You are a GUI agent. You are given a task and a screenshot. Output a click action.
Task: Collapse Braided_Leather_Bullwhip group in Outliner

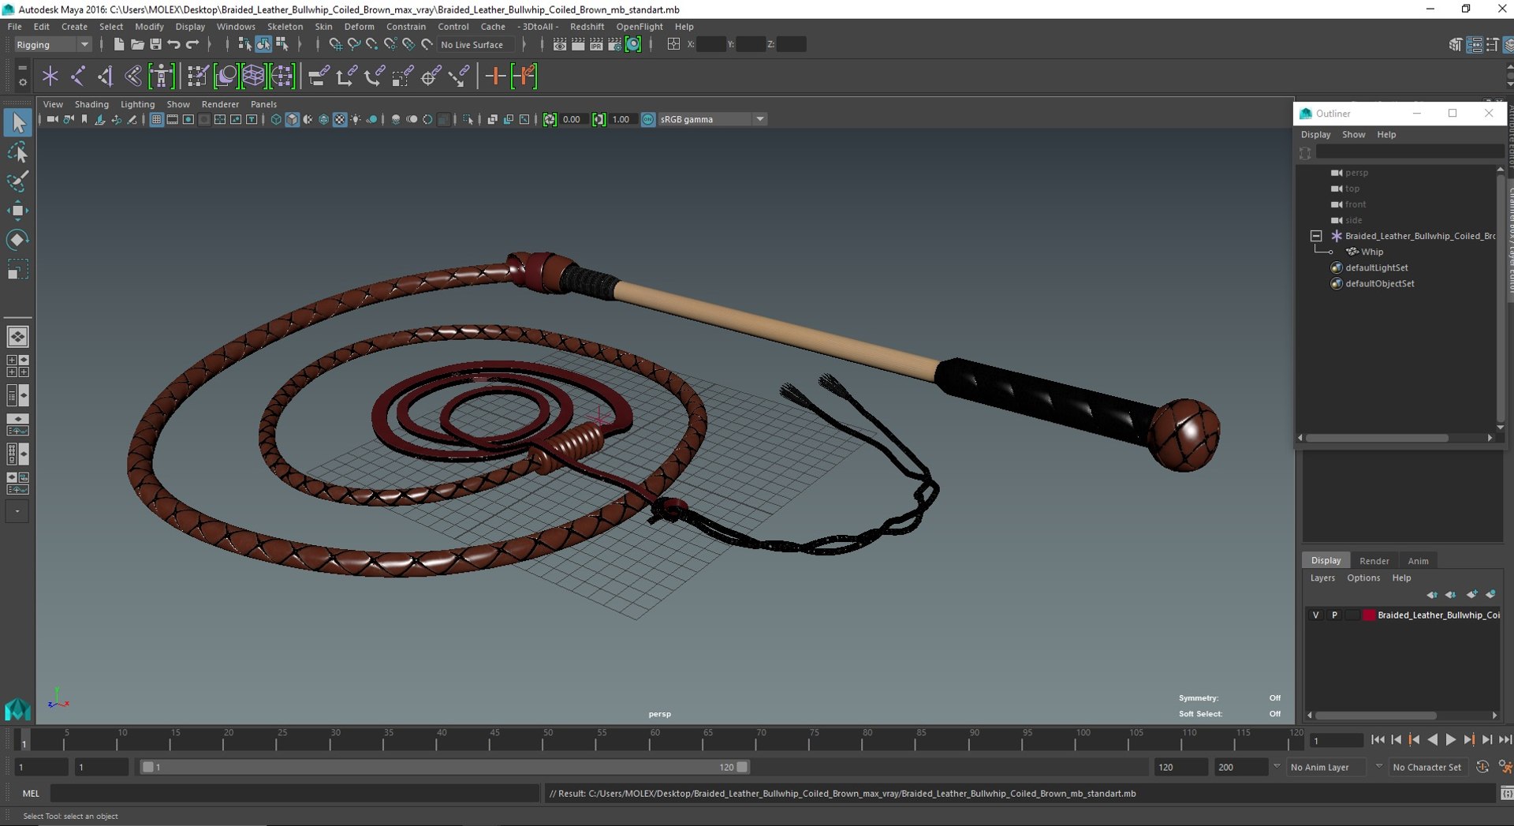[1316, 236]
